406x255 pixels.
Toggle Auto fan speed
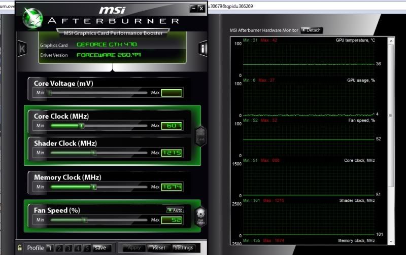point(175,210)
